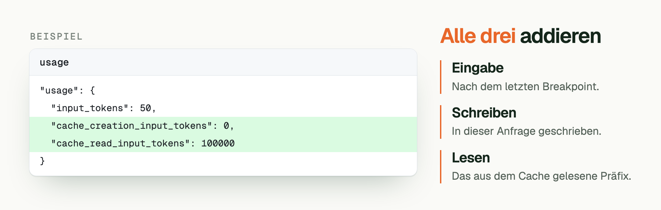Click the opening "usage": { line
661x210 pixels.
point(67,91)
